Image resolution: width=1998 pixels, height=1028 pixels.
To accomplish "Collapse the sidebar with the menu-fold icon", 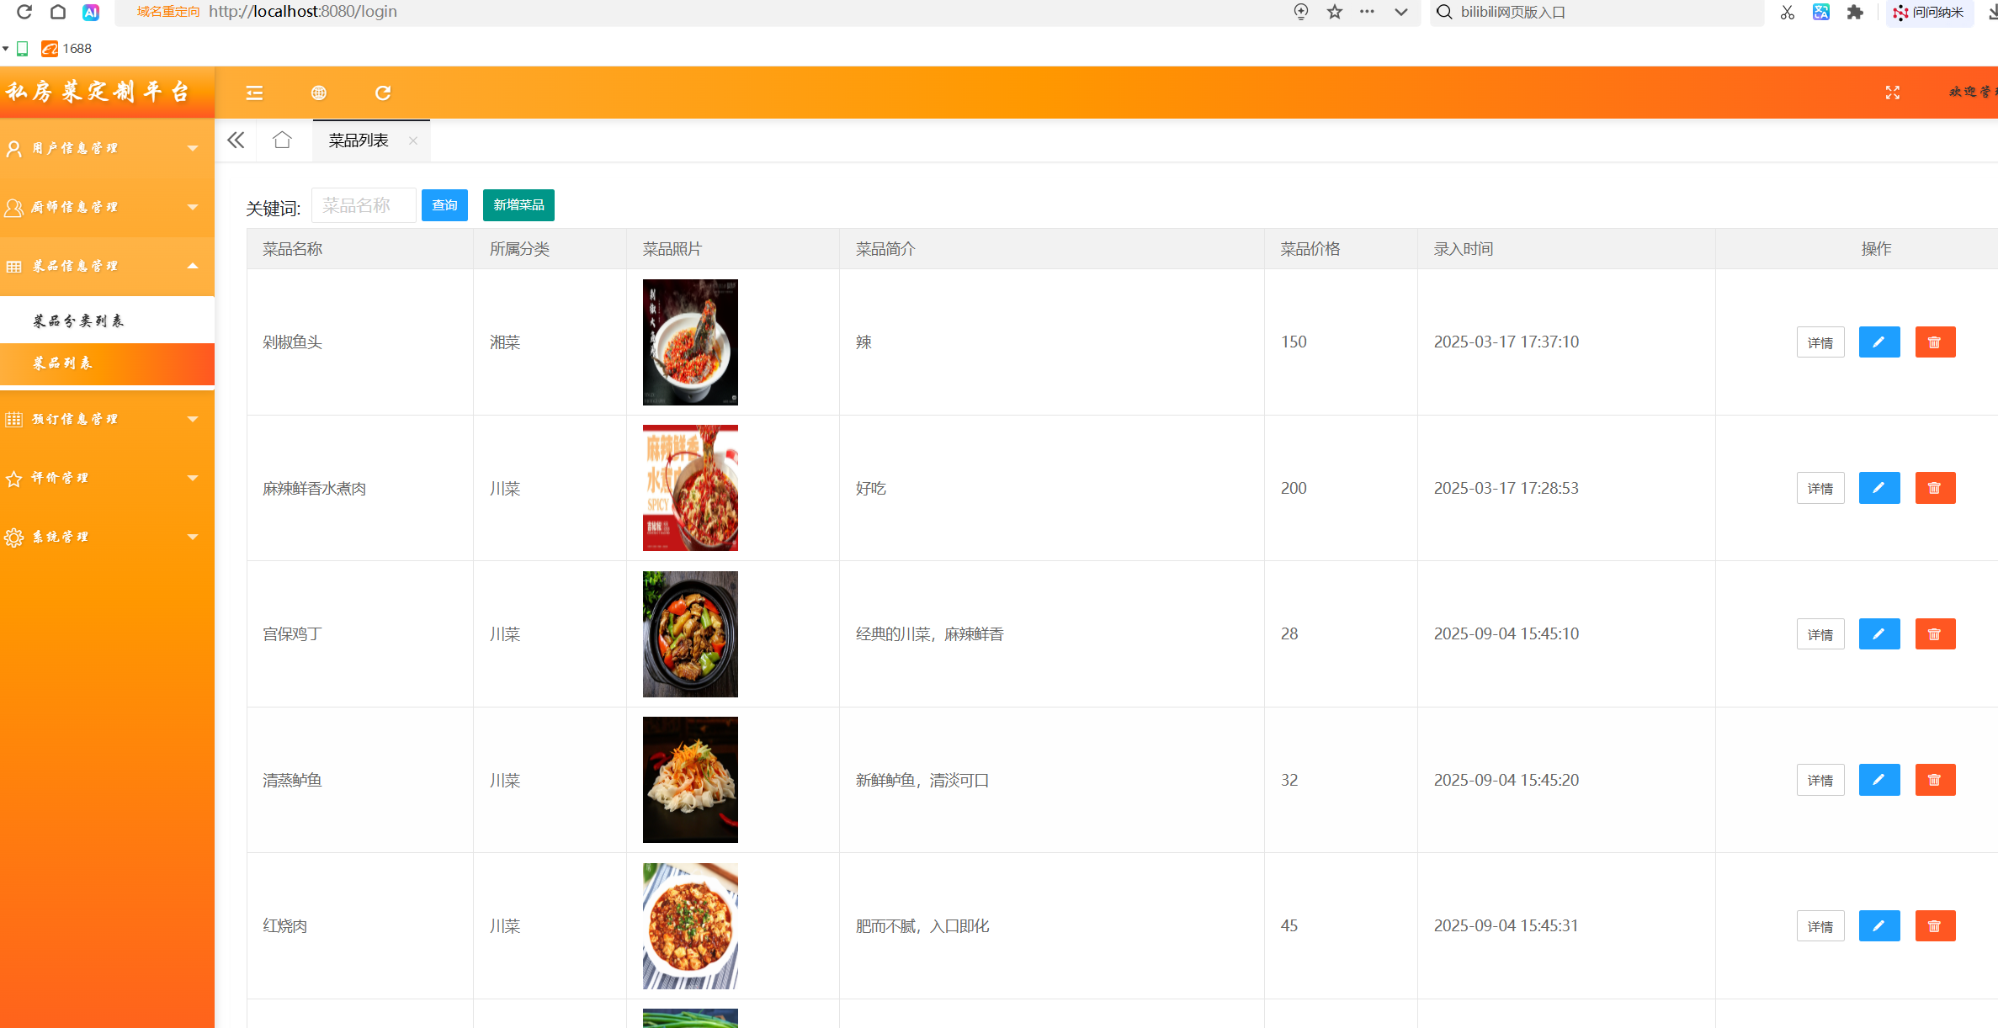I will [254, 93].
